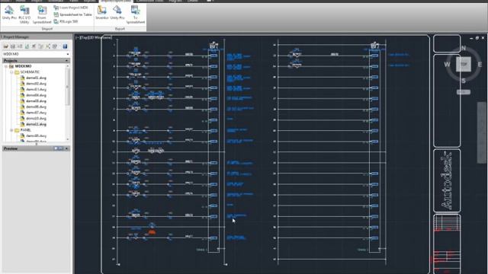This screenshot has width=488, height=274.
Task: Click the project tree scroll-up arrow
Action: pyautogui.click(x=68, y=66)
